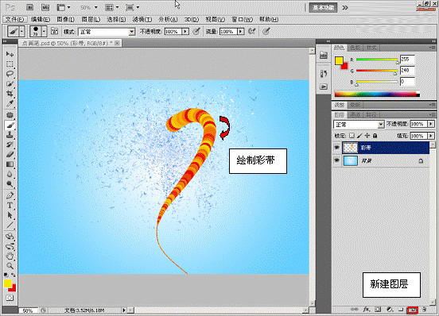Select the Lasso tool

click(x=10, y=74)
